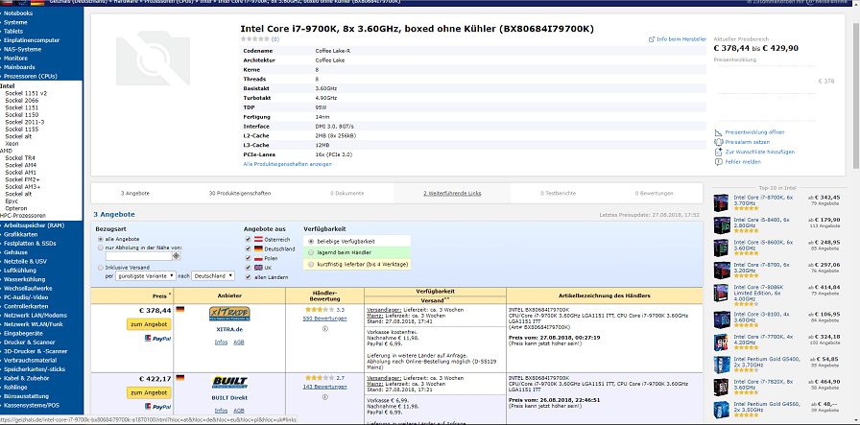Screen dimensions: 860x425
Task: Click the star rating beside 3.3
Action: pos(320,310)
